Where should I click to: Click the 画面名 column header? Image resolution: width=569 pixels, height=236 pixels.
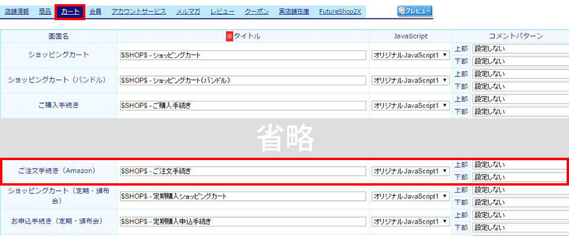pyautogui.click(x=59, y=36)
